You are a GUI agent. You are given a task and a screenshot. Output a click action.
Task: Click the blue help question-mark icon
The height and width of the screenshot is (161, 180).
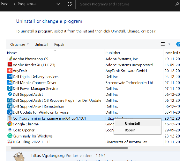[178, 44]
